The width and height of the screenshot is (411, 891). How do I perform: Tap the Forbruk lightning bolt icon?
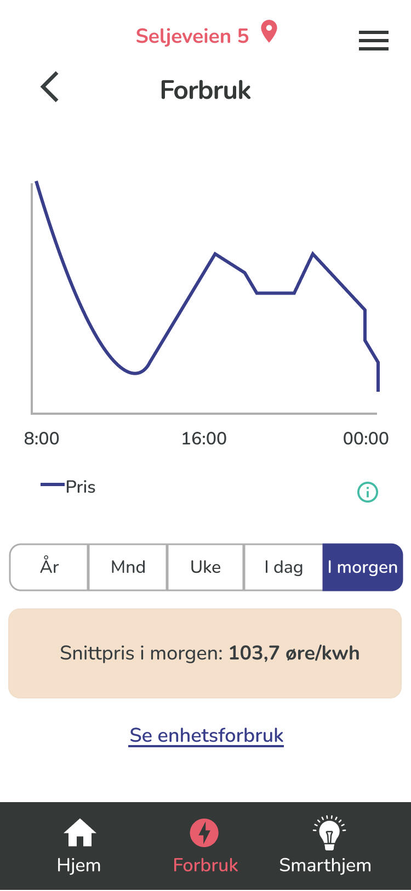click(204, 832)
